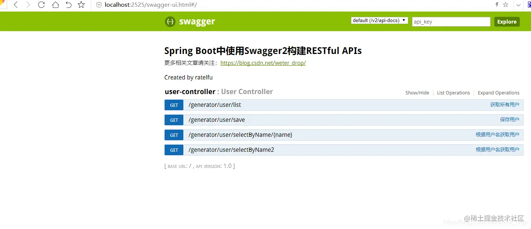Click the swagger logo icon
The width and height of the screenshot is (531, 229).
pyautogui.click(x=170, y=22)
